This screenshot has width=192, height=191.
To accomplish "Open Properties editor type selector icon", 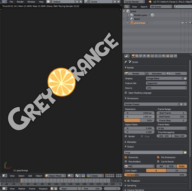I will click(x=127, y=56).
